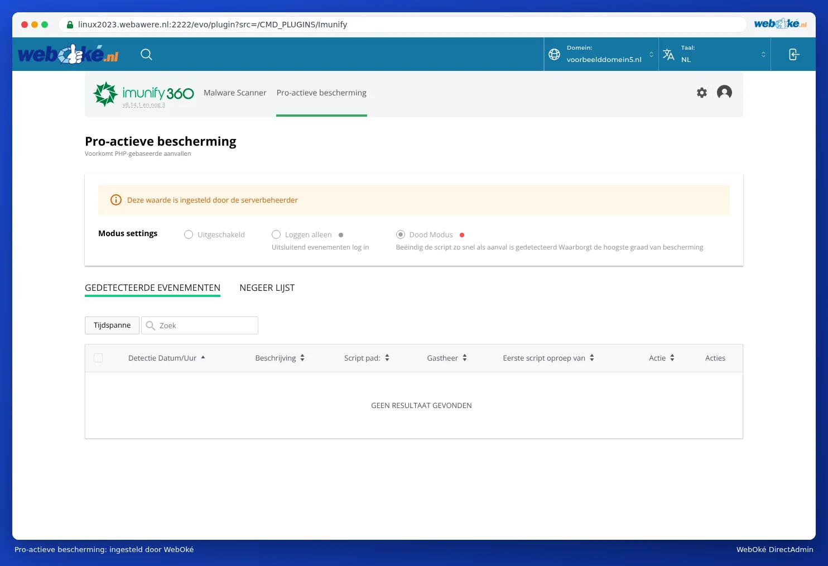828x566 pixels.
Task: Click the 'Deze waarde is ingesteld' notice text
Action: coord(213,200)
